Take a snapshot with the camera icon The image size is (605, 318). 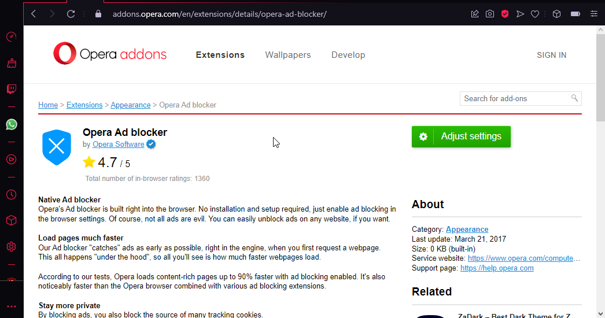[x=490, y=14]
